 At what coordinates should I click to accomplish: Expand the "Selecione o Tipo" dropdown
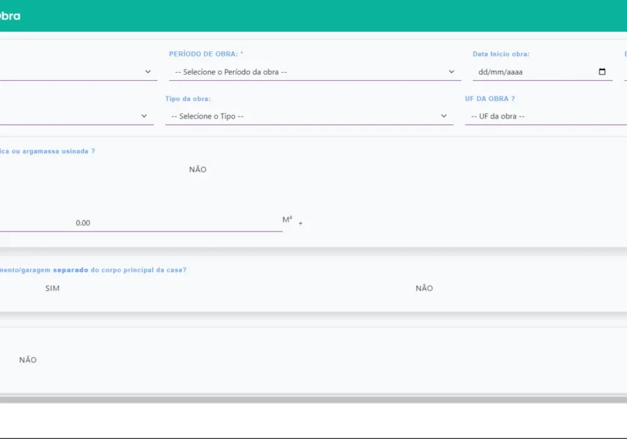click(307, 116)
